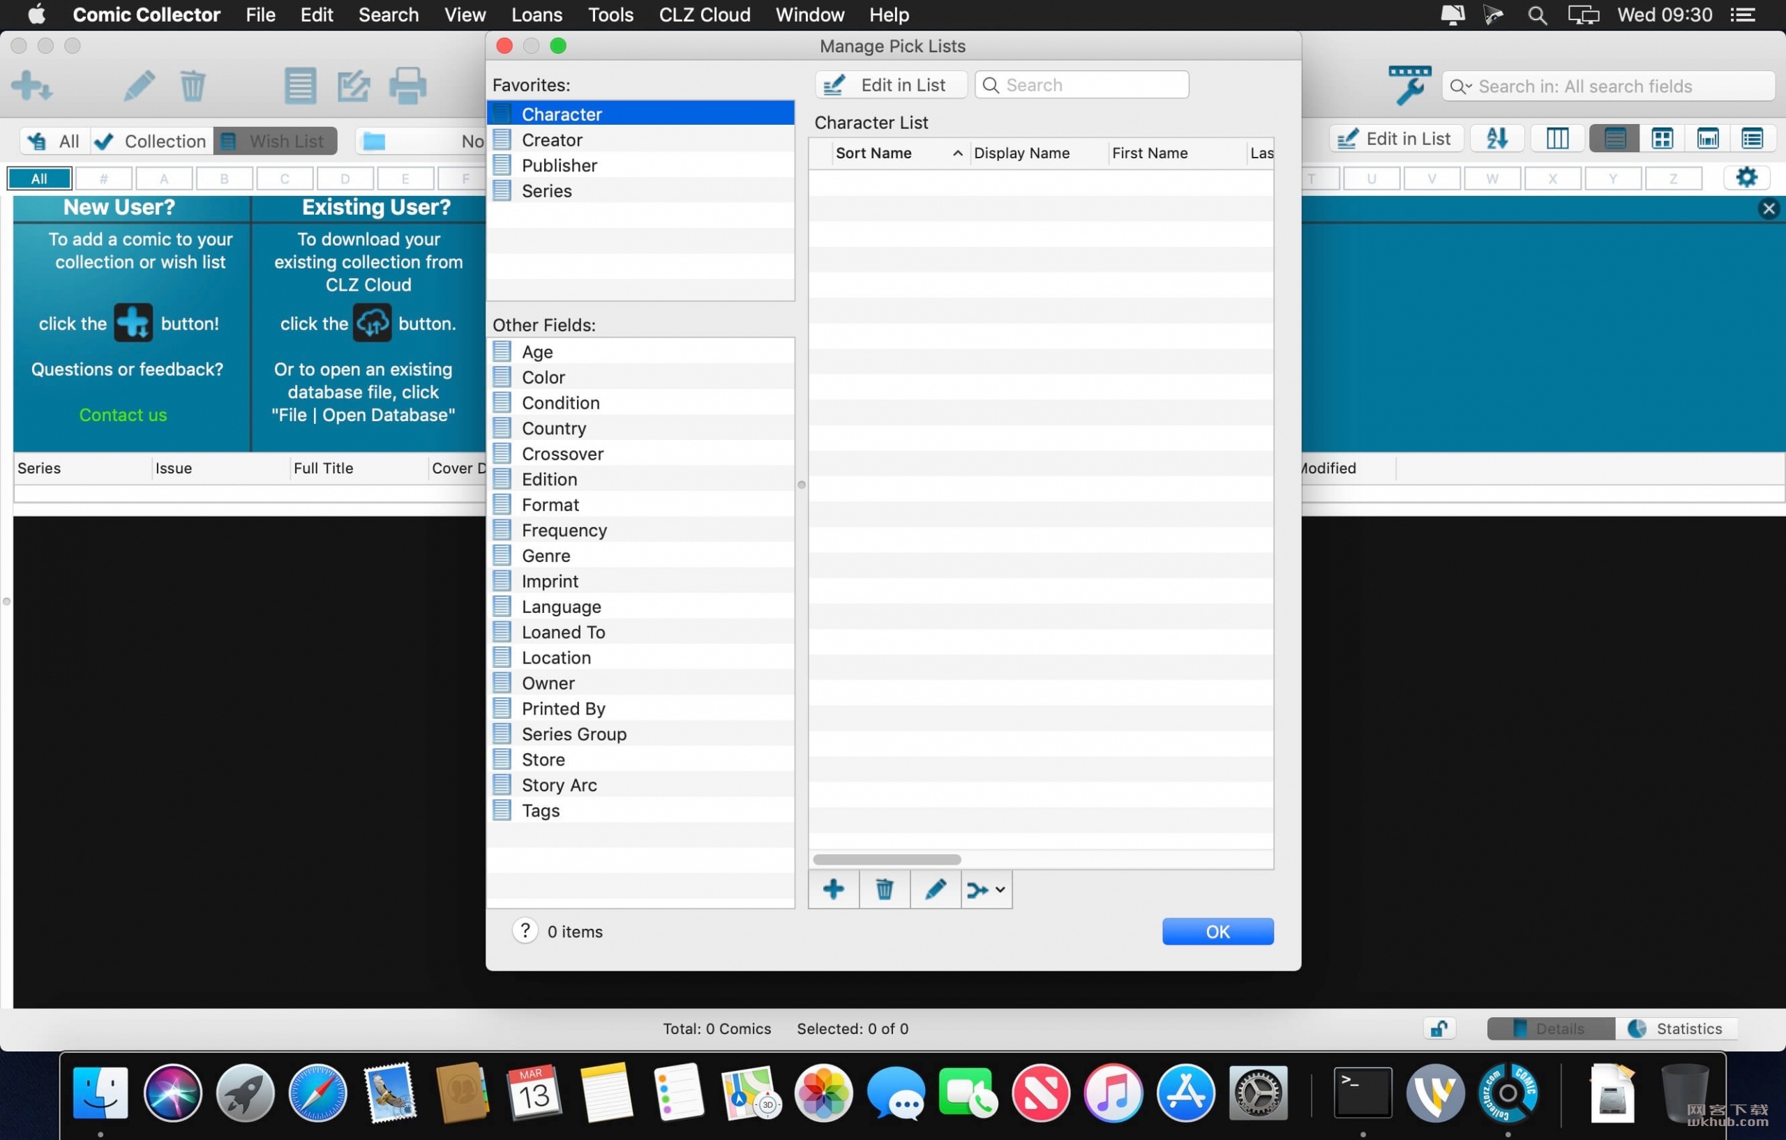Open System Preferences from the dock
The image size is (1786, 1140).
pos(1258,1093)
